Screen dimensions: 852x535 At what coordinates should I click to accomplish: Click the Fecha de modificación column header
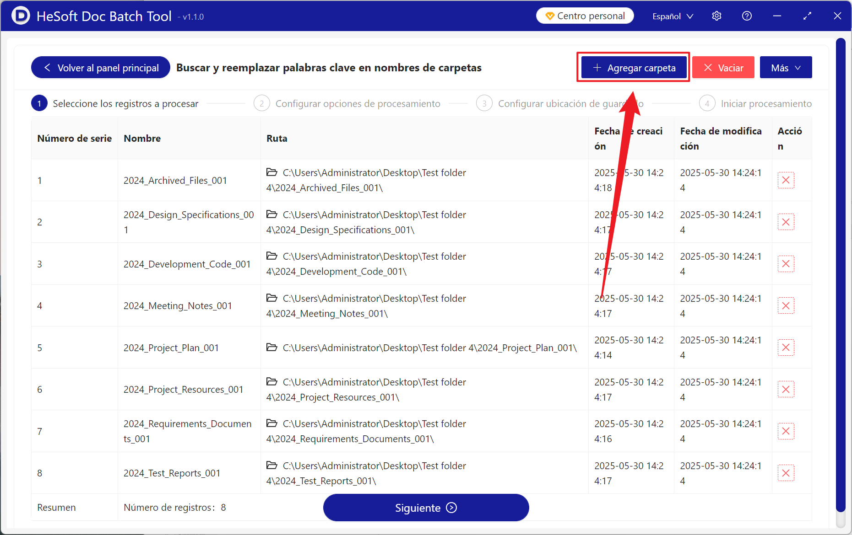722,139
